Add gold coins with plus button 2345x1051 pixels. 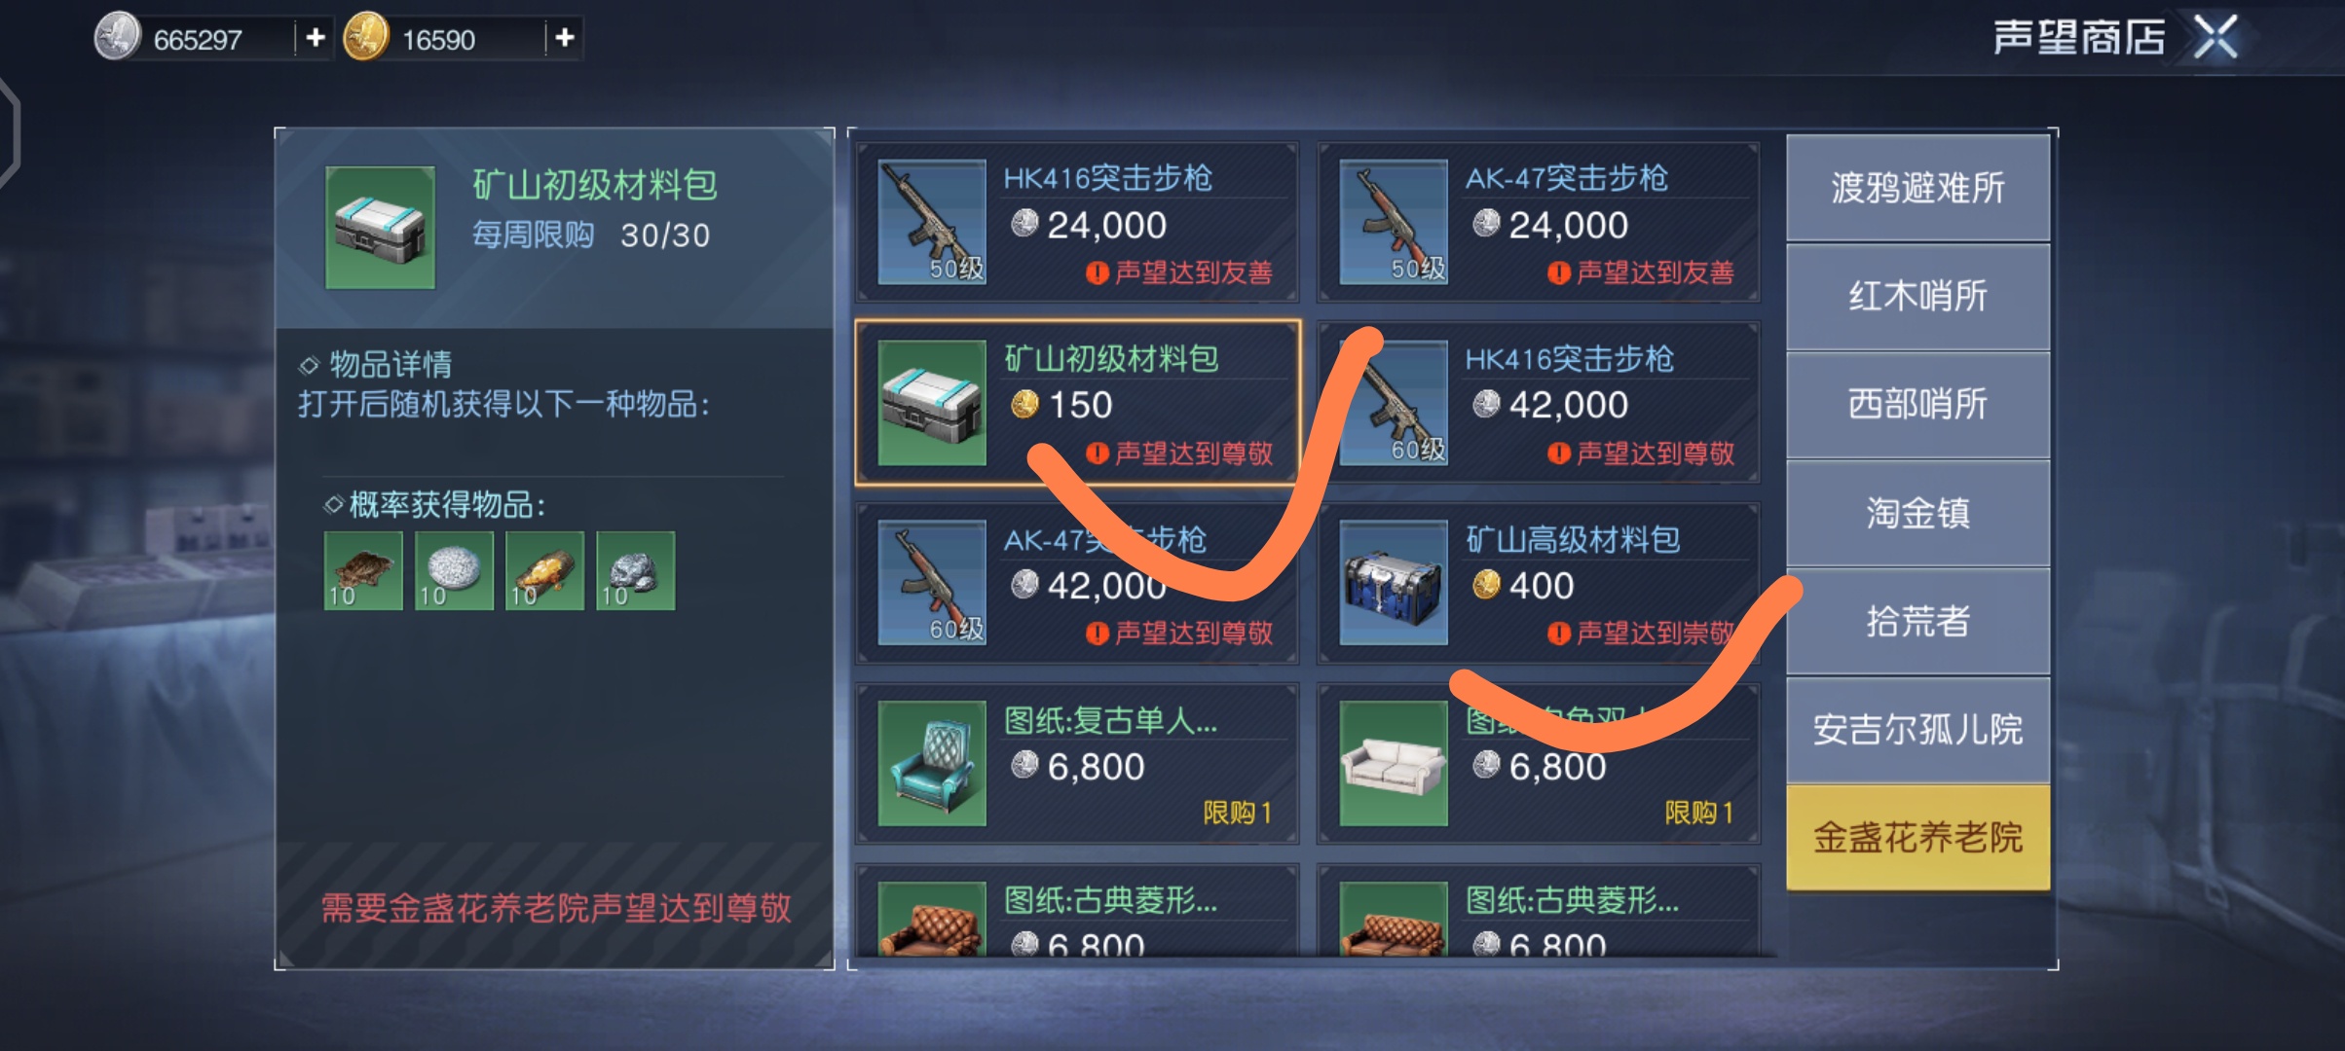565,38
